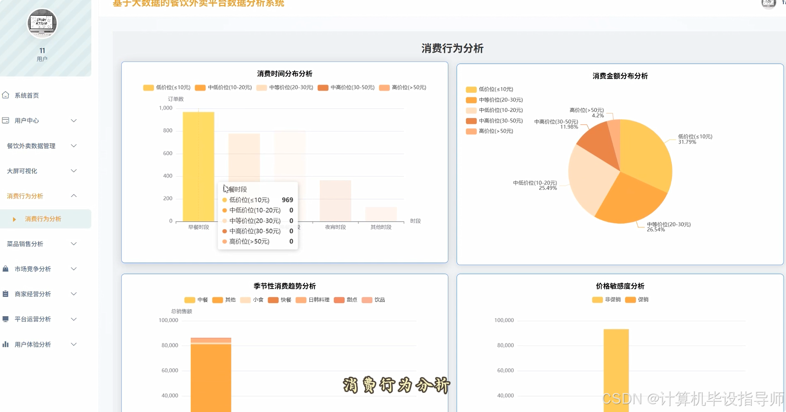The height and width of the screenshot is (412, 786).
Task: Click the clipboard icon beside 商家经营分析
Action: 5,294
